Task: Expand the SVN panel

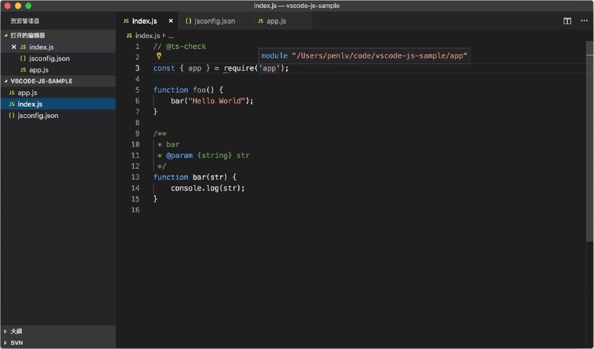Action: click(58, 342)
